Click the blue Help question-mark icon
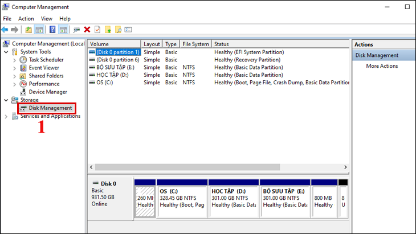The image size is (416, 234). point(52,30)
